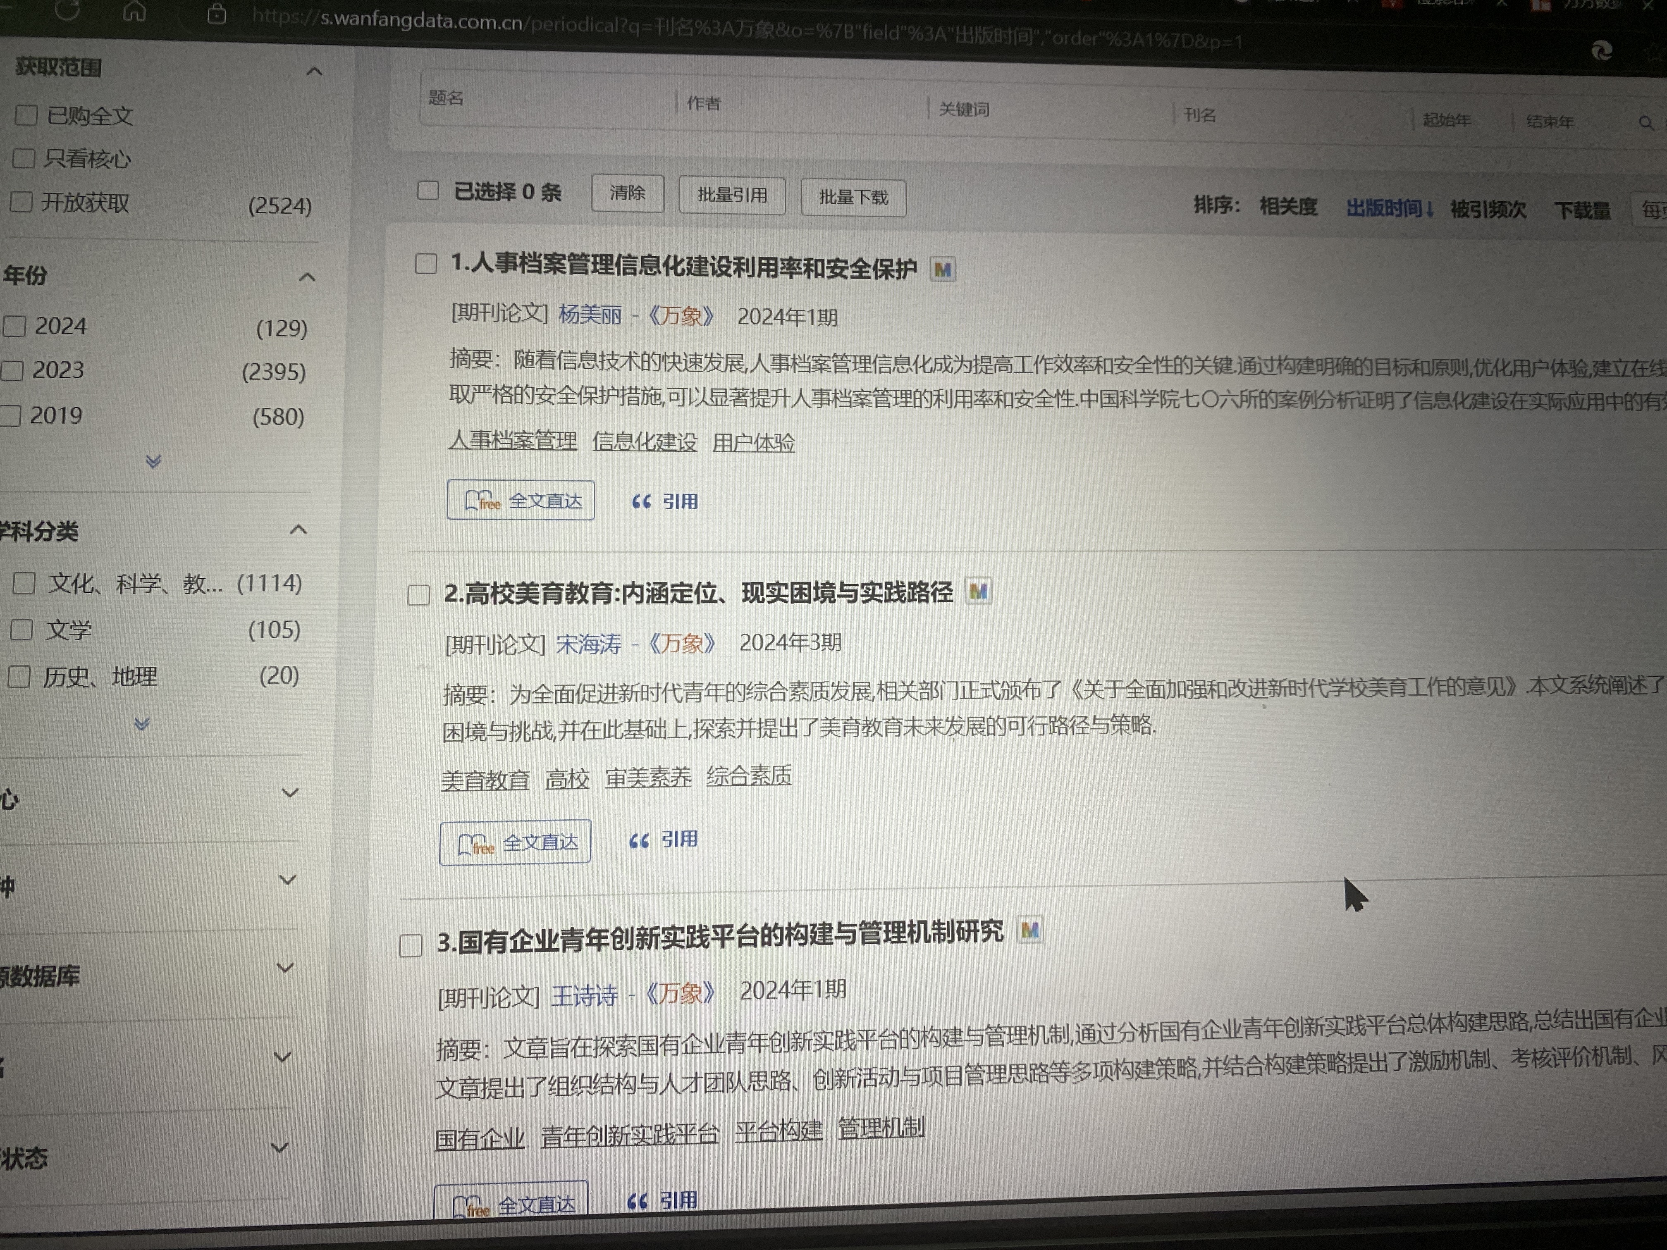Expand the 数据库 section chevron
The width and height of the screenshot is (1667, 1250).
coord(285,967)
